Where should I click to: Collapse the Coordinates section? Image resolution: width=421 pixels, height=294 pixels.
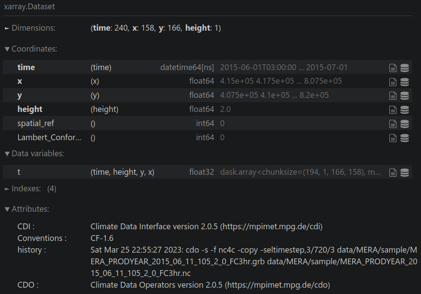31,49
